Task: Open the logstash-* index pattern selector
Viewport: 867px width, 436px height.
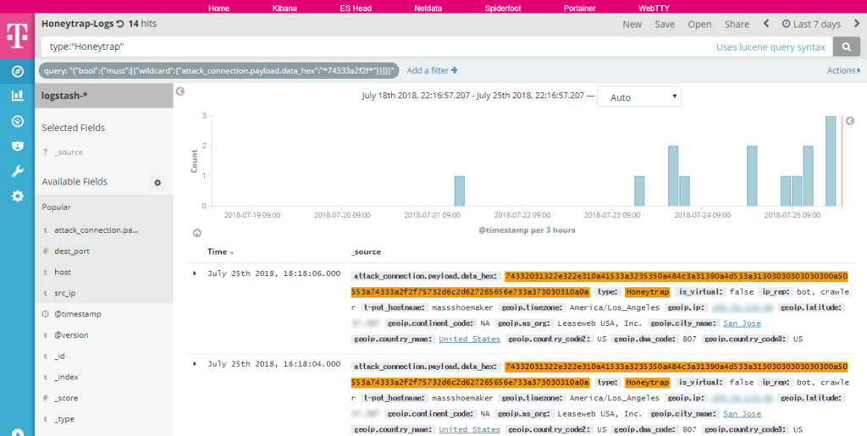Action: [104, 96]
